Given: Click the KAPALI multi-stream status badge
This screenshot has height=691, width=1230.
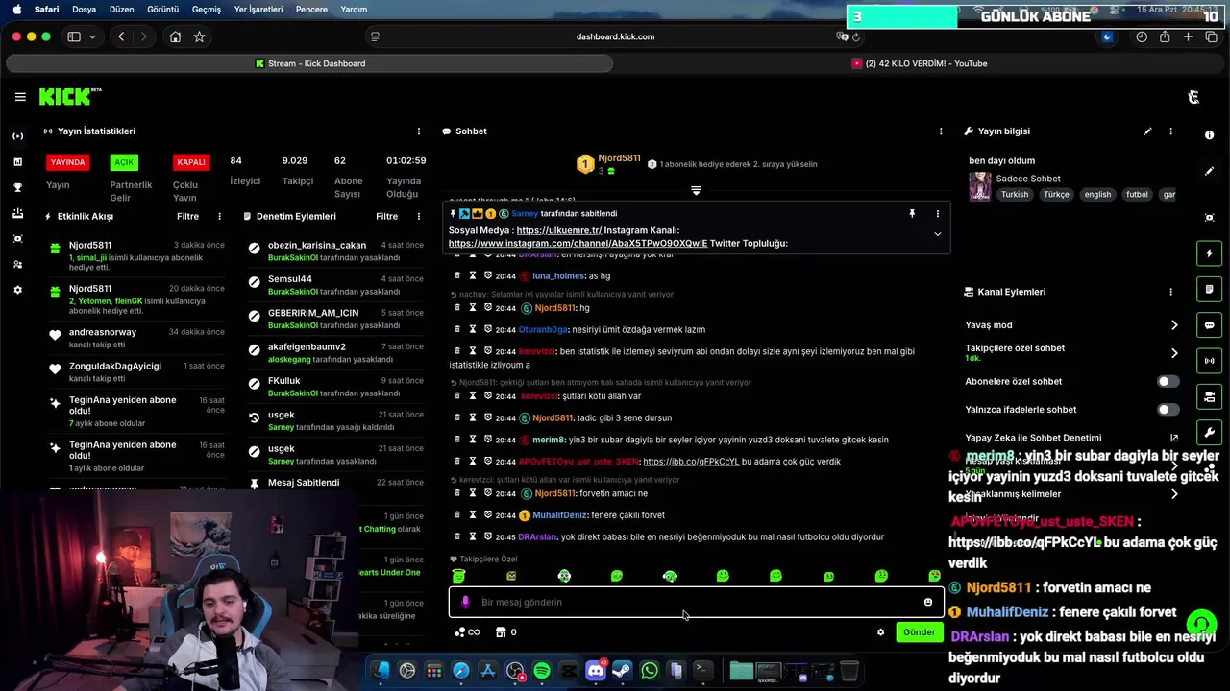Looking at the screenshot, I should click(191, 162).
